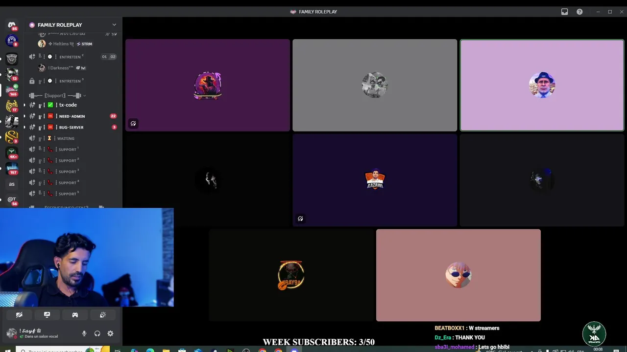Select dark tile left of KAZAWI
The image size is (627, 352).
click(208, 180)
